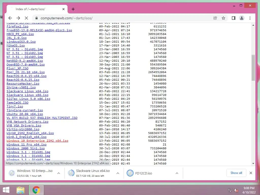
Task: View site security lock info
Action: pos(37,18)
